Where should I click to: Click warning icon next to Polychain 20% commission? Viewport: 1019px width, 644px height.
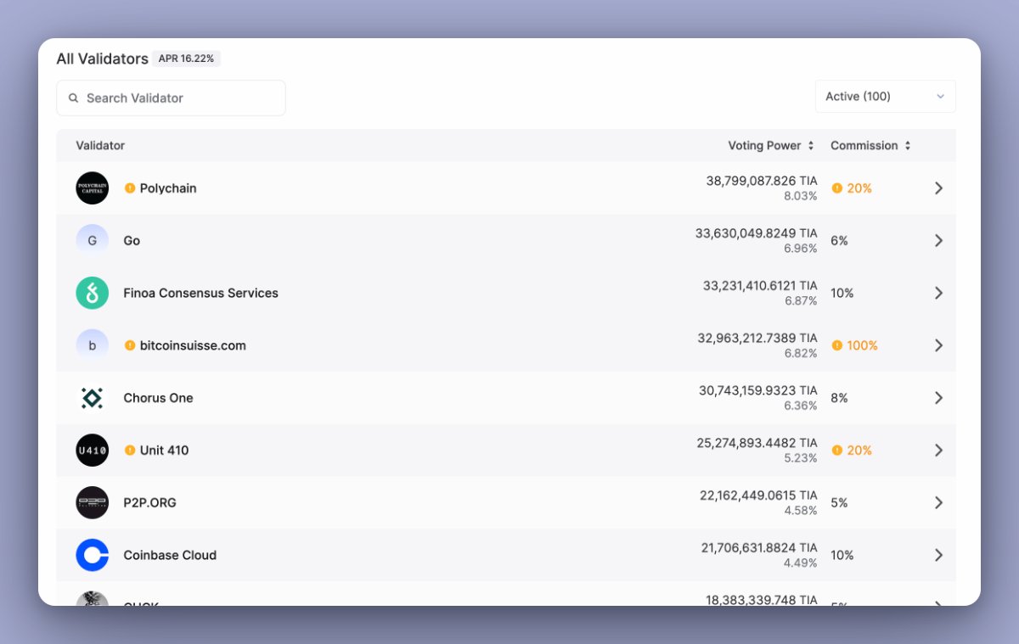[x=837, y=188]
